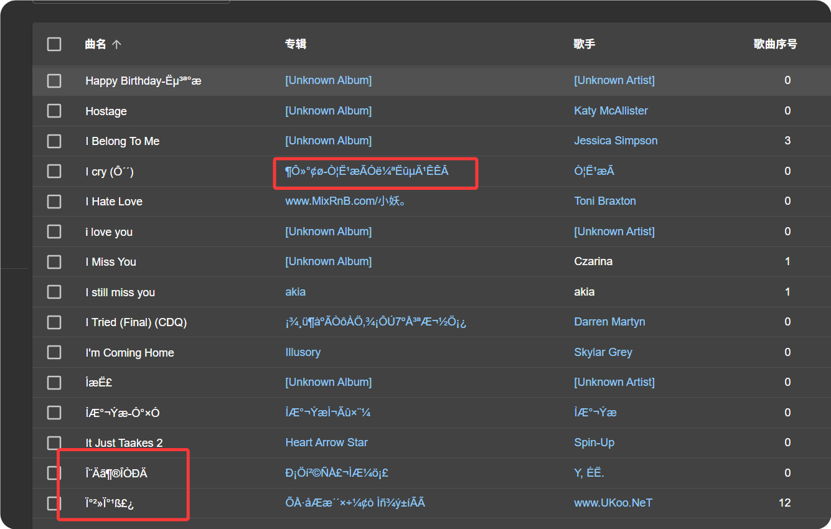
Task: Check the box for Hostage row
Action: 54,111
